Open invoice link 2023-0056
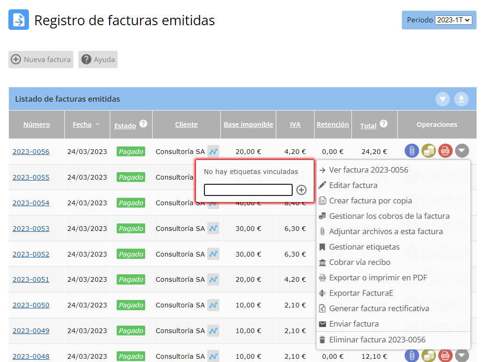Viewport: 484px width, 362px height. (x=31, y=152)
